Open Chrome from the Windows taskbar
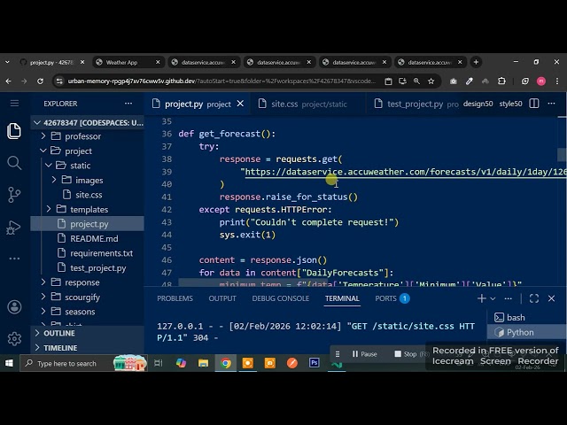 click(226, 363)
